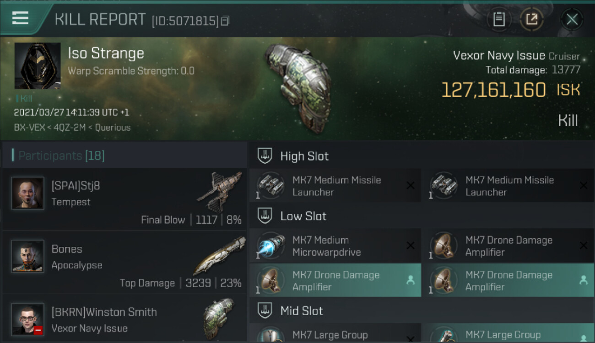Viewport: 595px width, 343px height.
Task: Select the Bones participant entry
Action: (x=124, y=262)
